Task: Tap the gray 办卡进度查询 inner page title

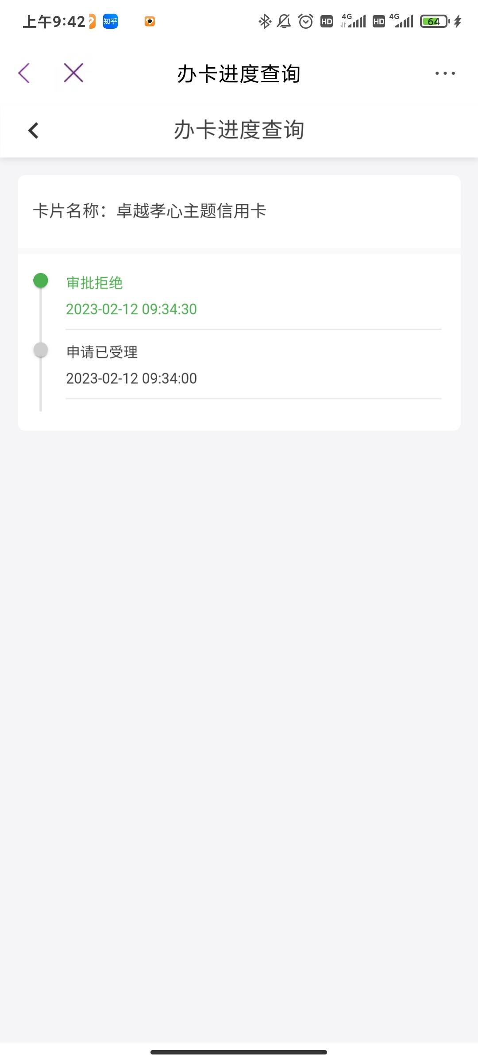Action: pos(239,130)
